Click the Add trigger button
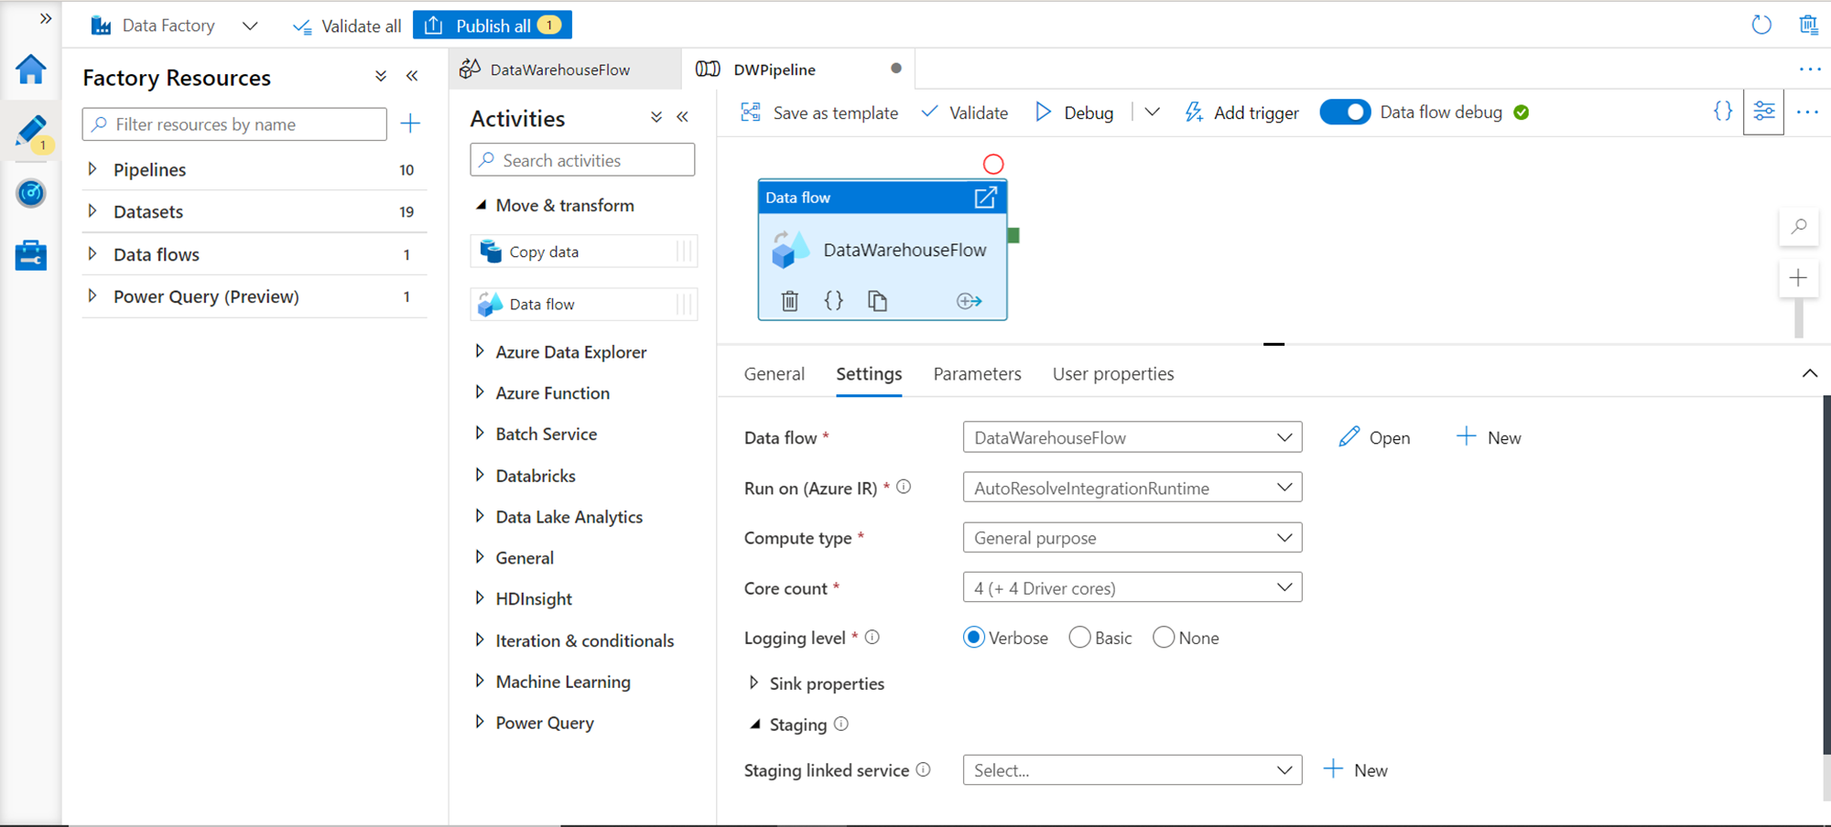Image resolution: width=1831 pixels, height=827 pixels. pyautogui.click(x=1242, y=113)
